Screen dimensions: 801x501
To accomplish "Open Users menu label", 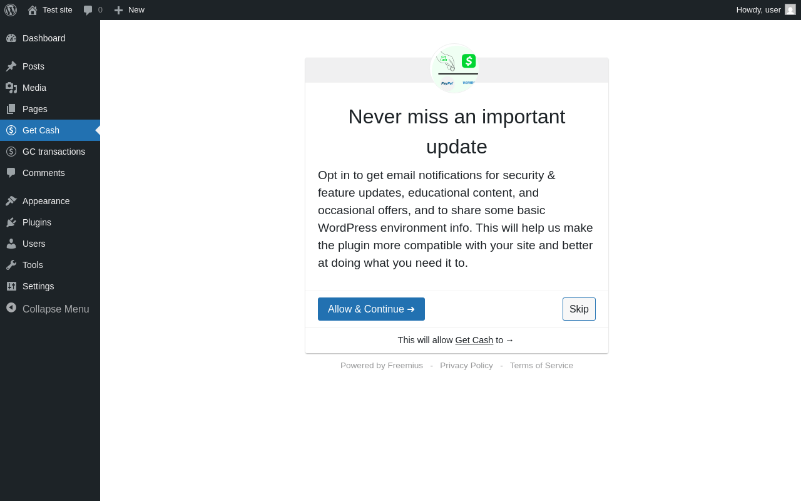I will point(34,244).
